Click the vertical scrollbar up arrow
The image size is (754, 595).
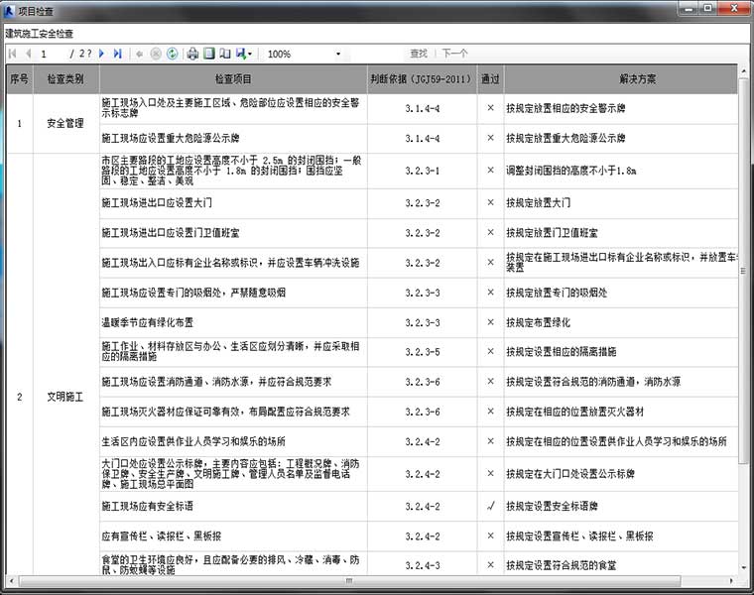coord(743,71)
